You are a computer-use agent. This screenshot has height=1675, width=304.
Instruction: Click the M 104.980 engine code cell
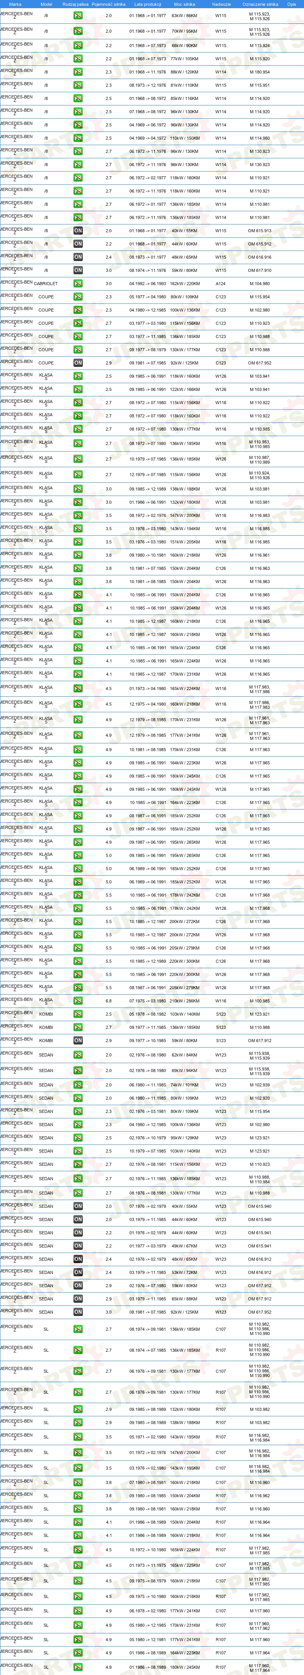pos(260,284)
